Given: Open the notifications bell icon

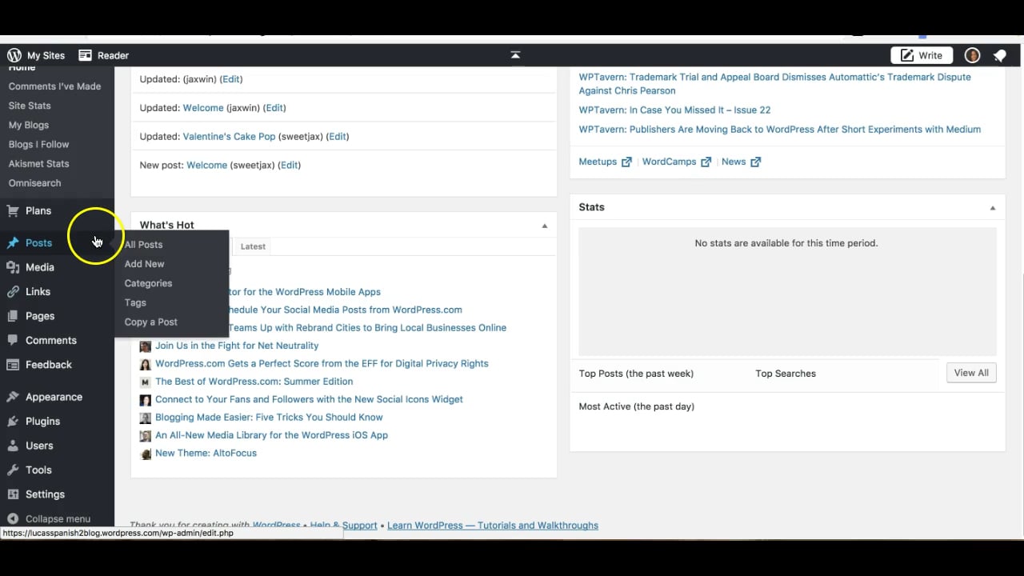Looking at the screenshot, I should [999, 55].
